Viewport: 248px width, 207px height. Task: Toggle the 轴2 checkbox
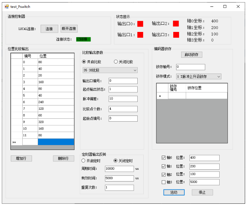pyautogui.click(x=164, y=174)
